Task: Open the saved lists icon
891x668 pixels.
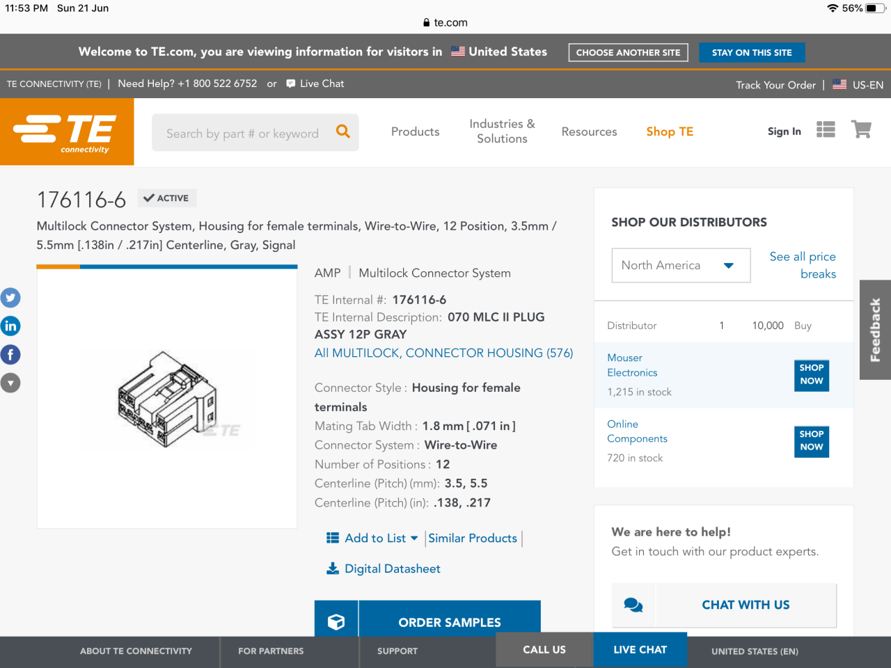Action: pyautogui.click(x=826, y=130)
